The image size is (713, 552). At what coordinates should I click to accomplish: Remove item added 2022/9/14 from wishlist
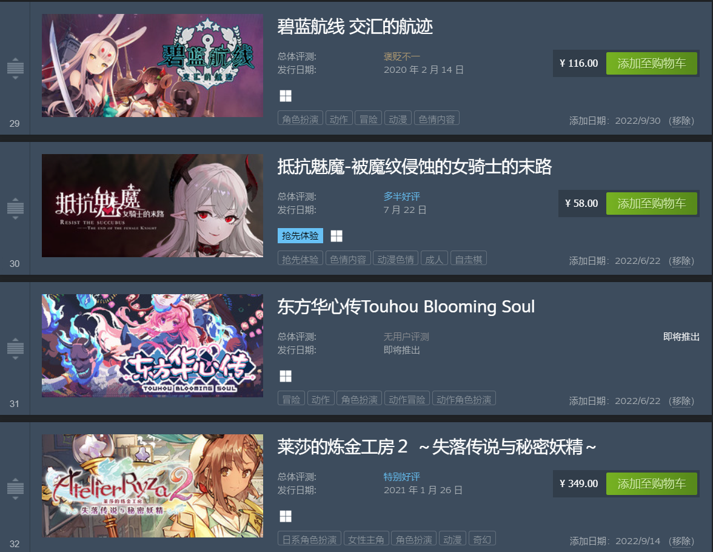tap(681, 541)
